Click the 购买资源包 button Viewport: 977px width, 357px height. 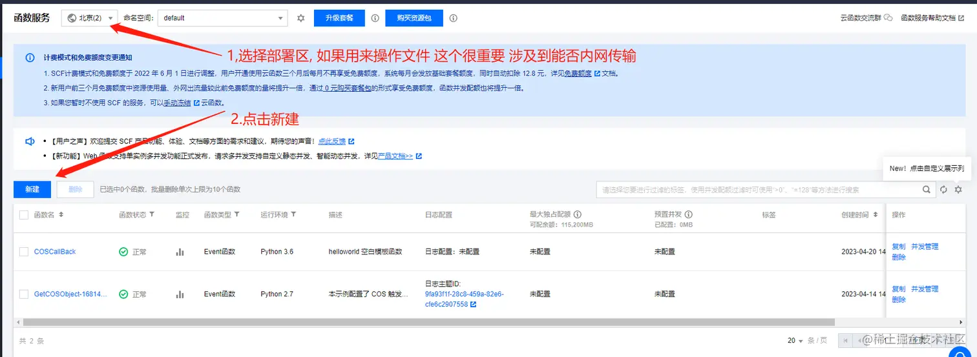click(x=414, y=18)
